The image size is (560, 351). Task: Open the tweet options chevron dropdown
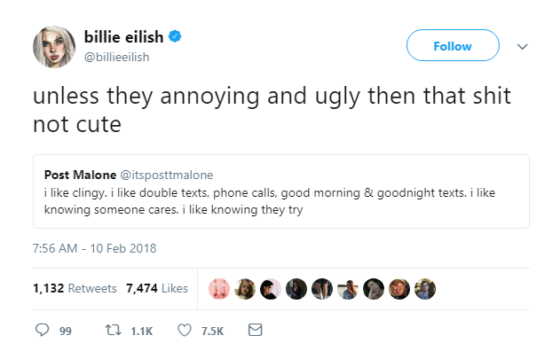click(522, 46)
